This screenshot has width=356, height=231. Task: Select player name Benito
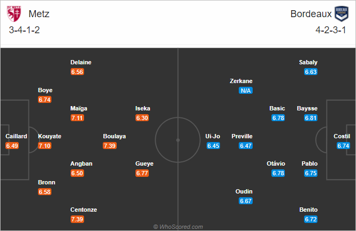[x=308, y=210]
